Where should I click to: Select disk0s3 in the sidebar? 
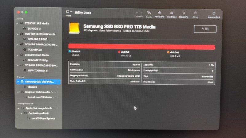pyautogui.click(x=33, y=87)
